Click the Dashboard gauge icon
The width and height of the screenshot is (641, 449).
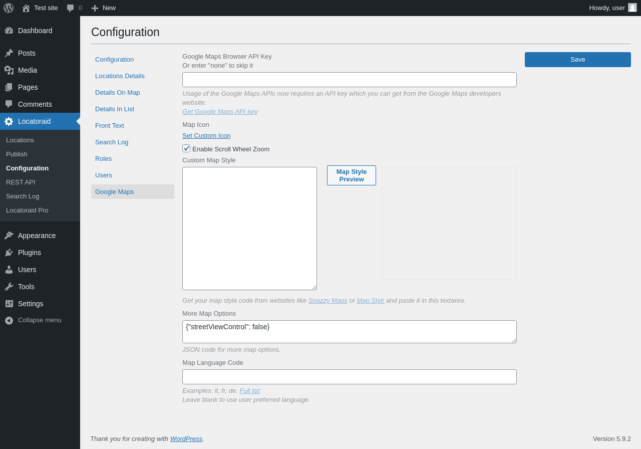click(x=9, y=31)
